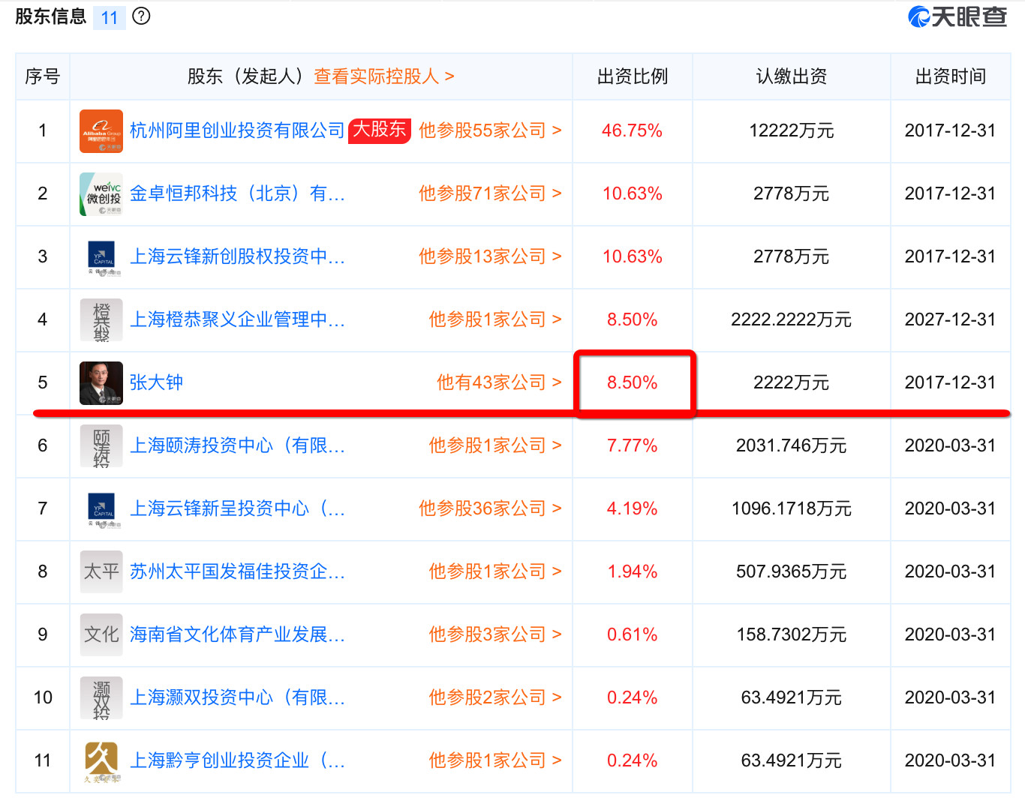
Task: Open 他参股71家公司 link
Action: click(490, 193)
